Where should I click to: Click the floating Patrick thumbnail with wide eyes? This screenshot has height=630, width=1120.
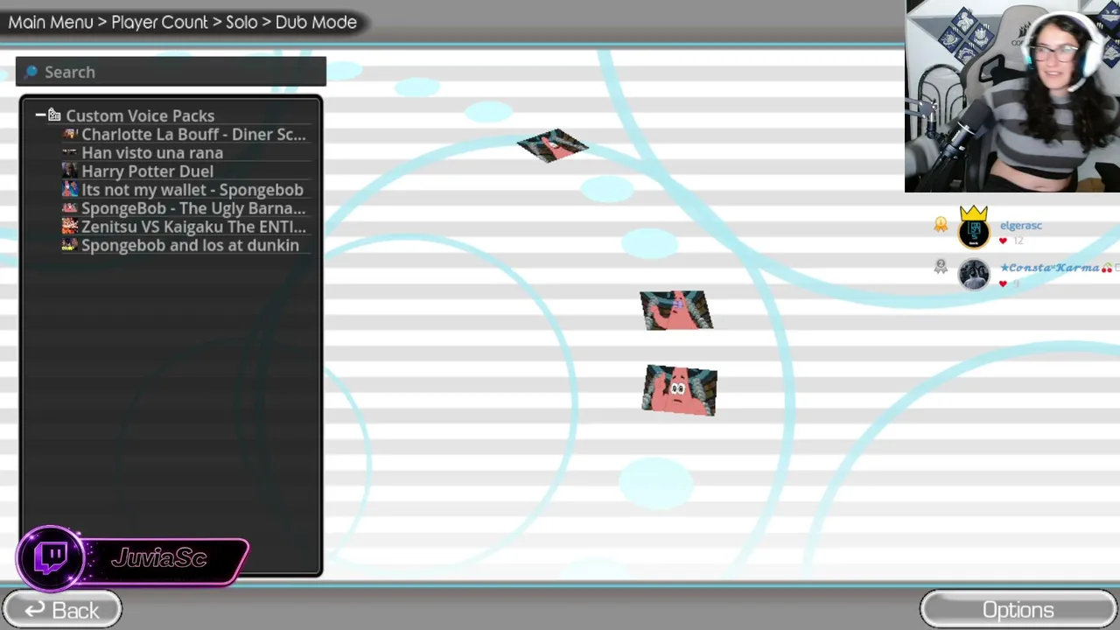pyautogui.click(x=679, y=390)
